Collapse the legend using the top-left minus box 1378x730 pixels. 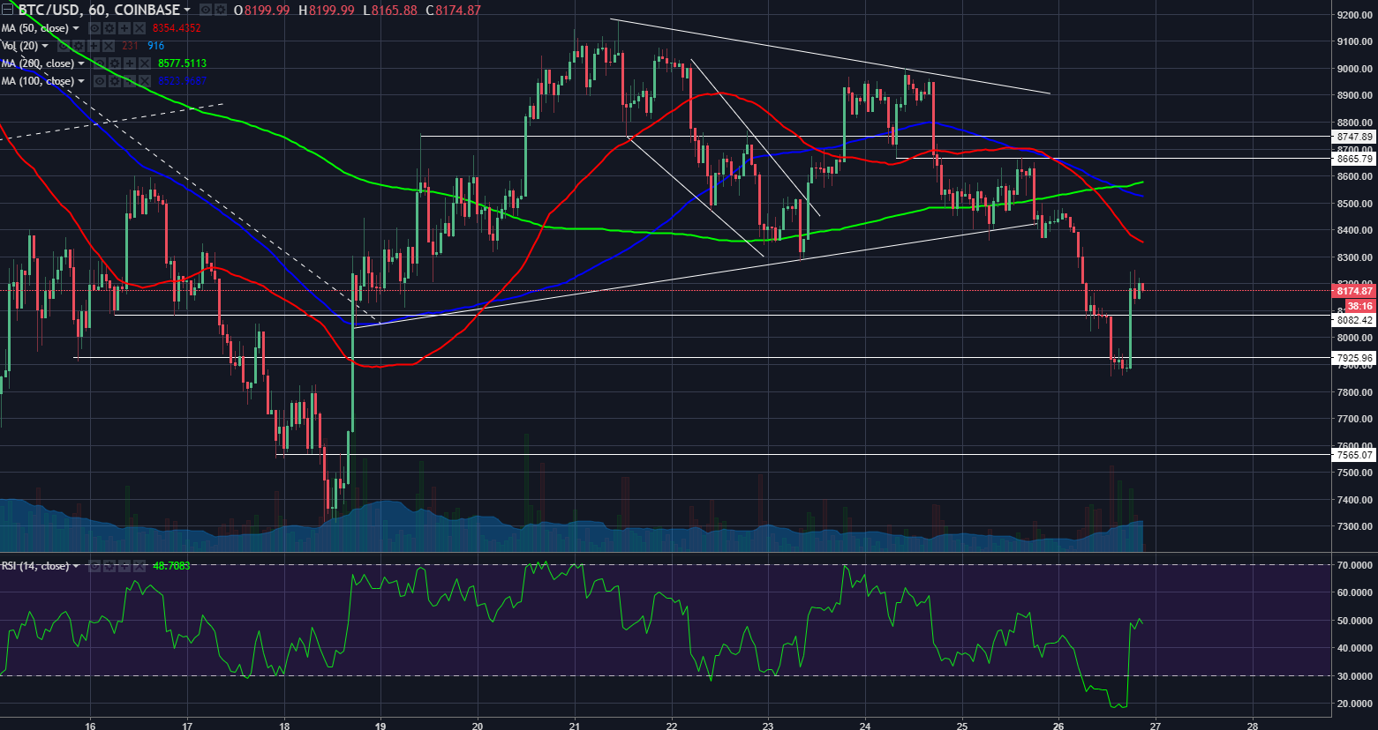pyautogui.click(x=7, y=10)
